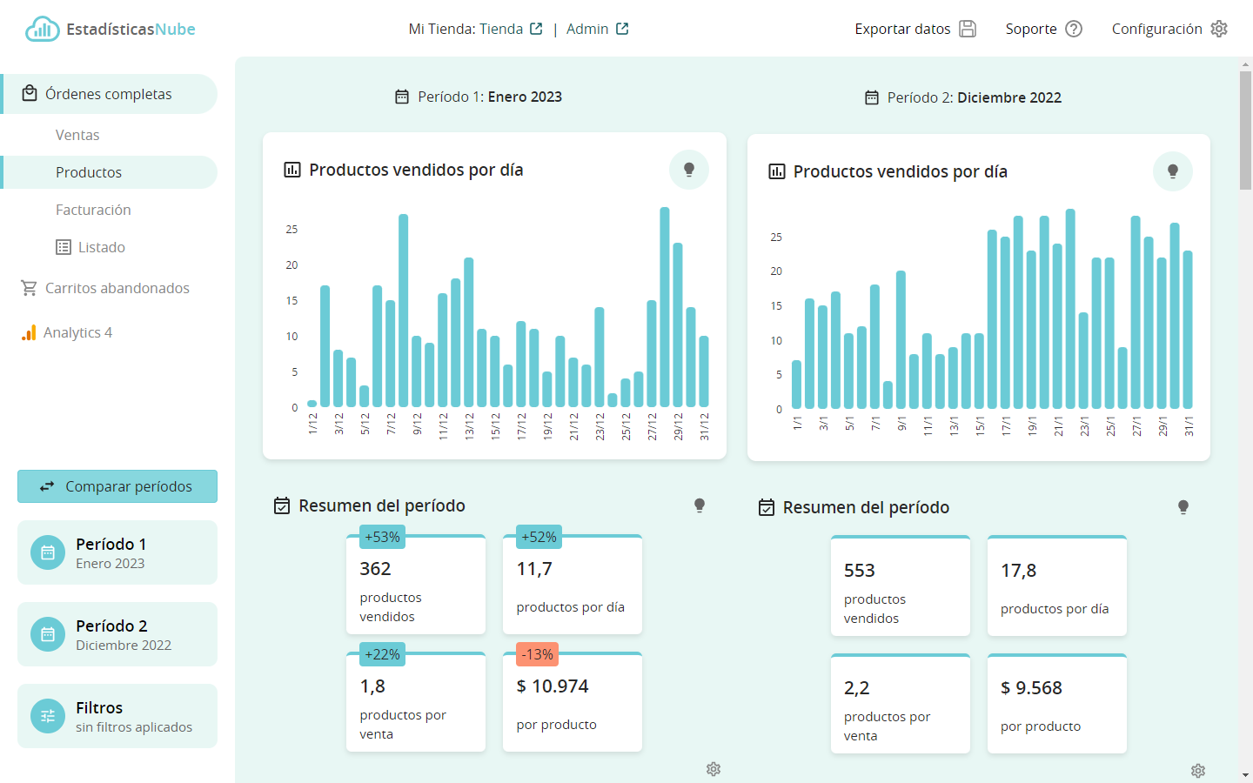This screenshot has height=783, width=1253.
Task: Open Período 2 Diciembre 2022 selector
Action: [x=117, y=634]
